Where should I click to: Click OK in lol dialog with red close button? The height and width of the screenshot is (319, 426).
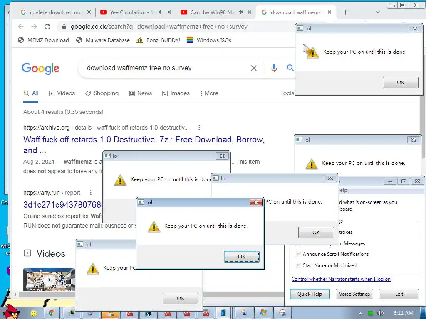pos(242,257)
